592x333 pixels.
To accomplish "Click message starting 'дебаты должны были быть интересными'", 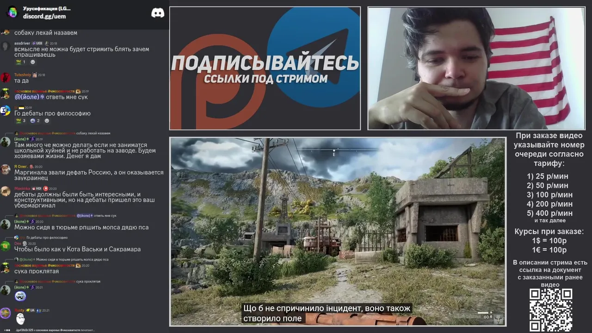I will 84,200.
